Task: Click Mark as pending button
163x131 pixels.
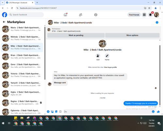Action: click(x=76, y=35)
